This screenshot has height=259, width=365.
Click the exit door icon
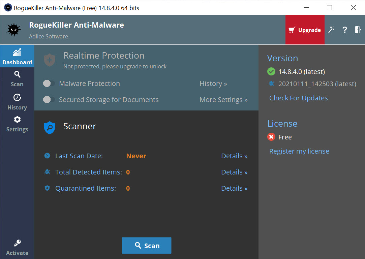[x=358, y=30]
